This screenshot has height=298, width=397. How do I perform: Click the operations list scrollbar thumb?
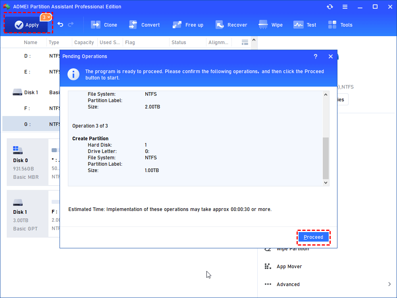pyautogui.click(x=326, y=158)
